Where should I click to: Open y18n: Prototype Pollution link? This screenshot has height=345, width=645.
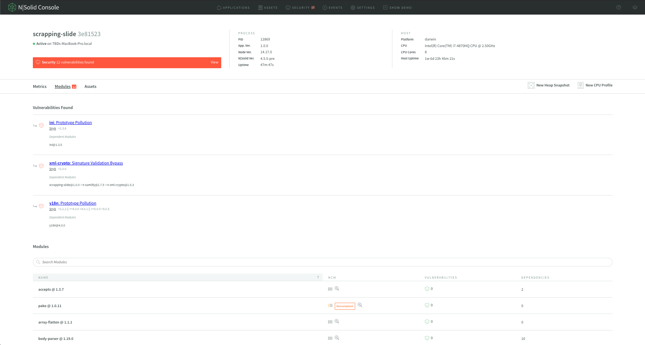coord(73,203)
